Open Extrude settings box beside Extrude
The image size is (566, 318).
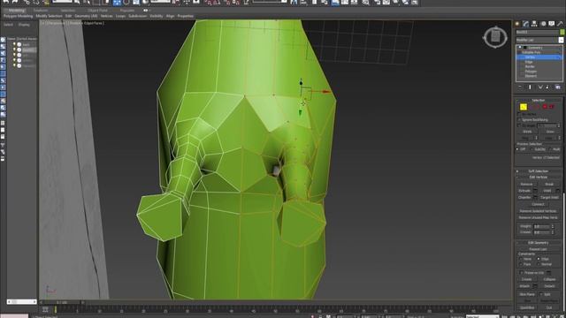[x=535, y=191]
